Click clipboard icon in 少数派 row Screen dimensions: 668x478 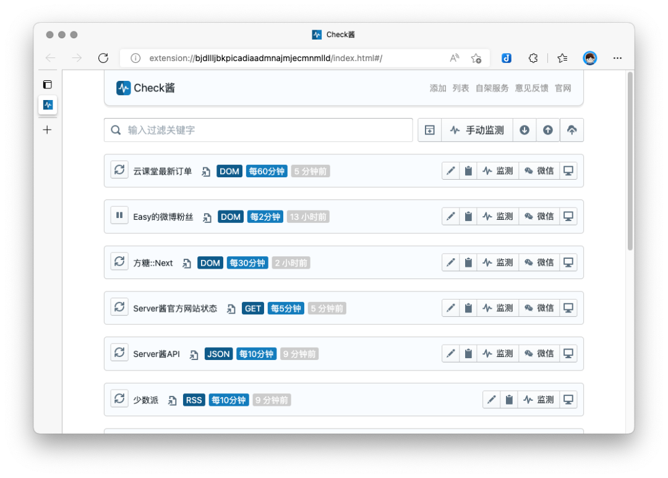point(509,400)
